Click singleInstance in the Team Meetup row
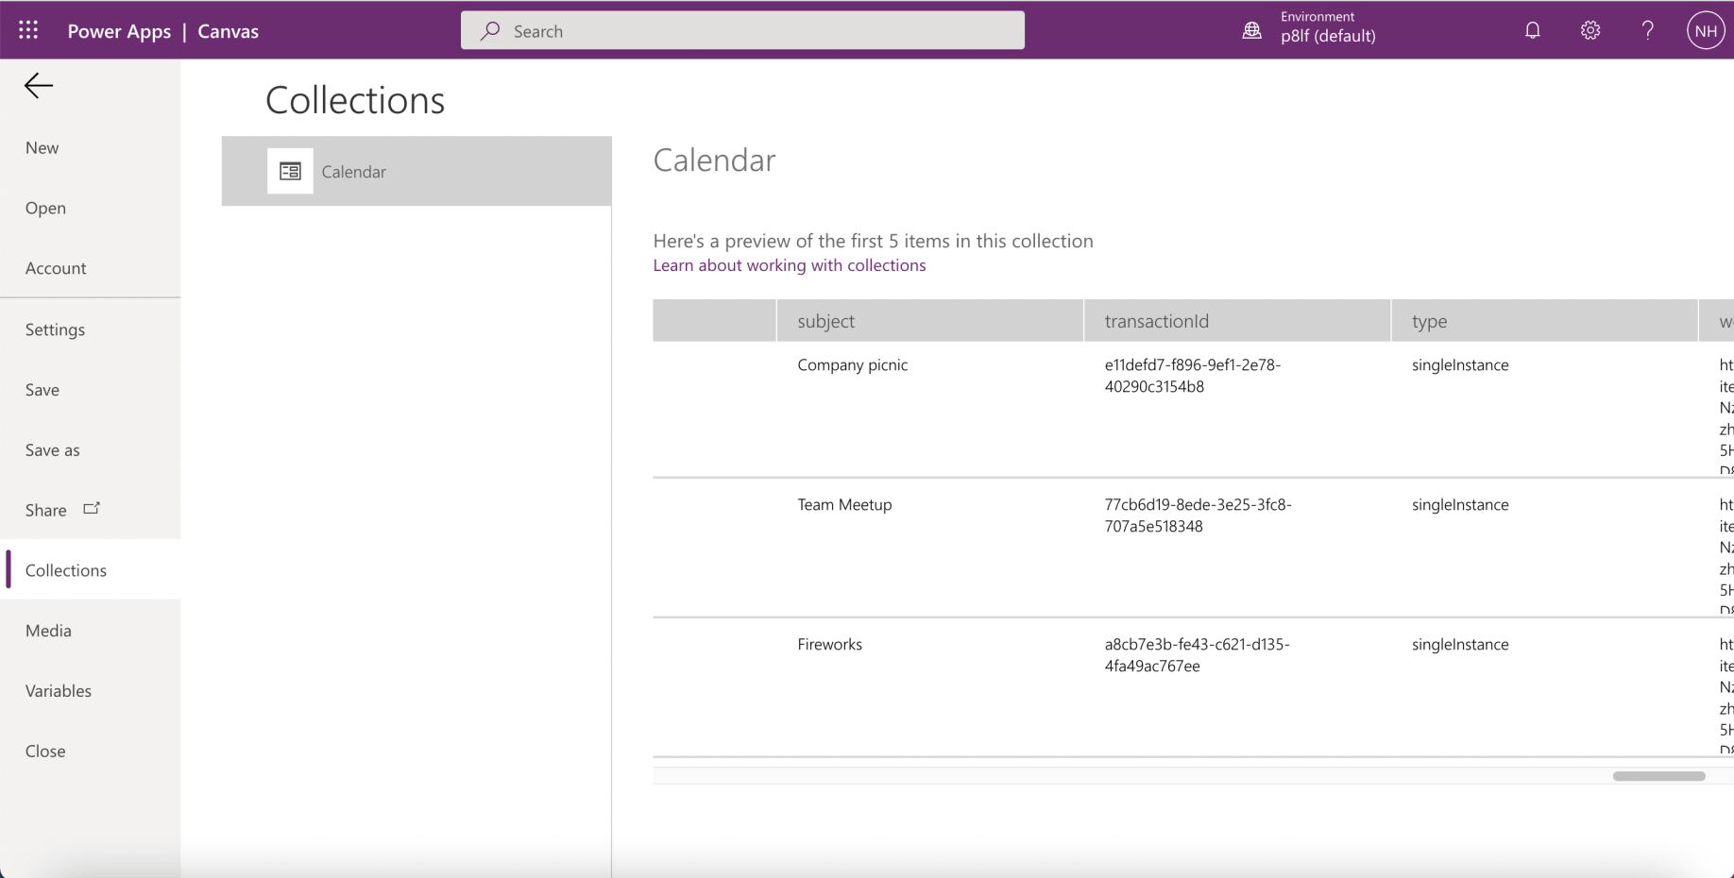The height and width of the screenshot is (878, 1734). tap(1460, 505)
